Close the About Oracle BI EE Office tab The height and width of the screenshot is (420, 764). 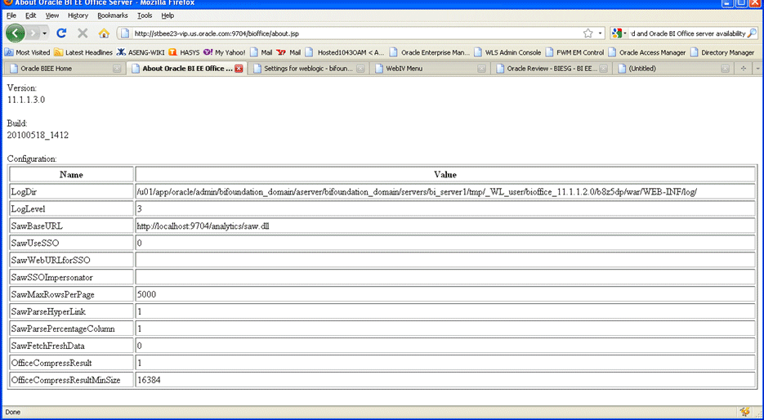click(239, 69)
